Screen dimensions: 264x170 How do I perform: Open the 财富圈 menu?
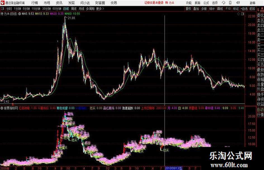click(x=100, y=3)
